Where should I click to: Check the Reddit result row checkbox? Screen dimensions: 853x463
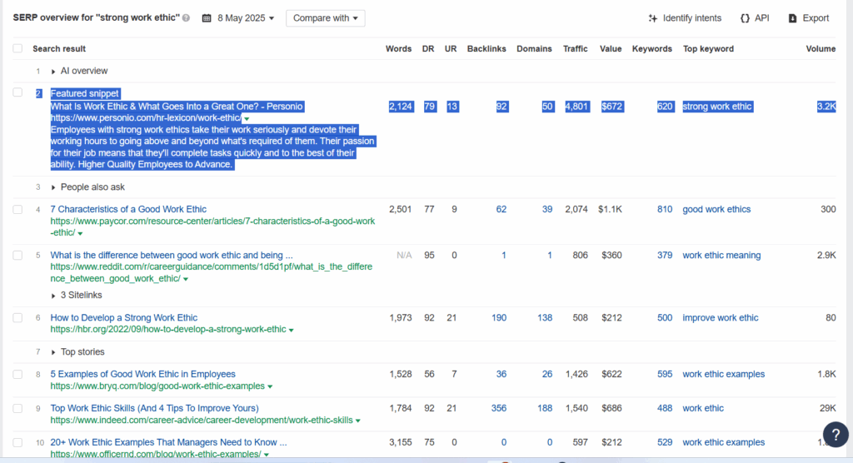click(18, 255)
